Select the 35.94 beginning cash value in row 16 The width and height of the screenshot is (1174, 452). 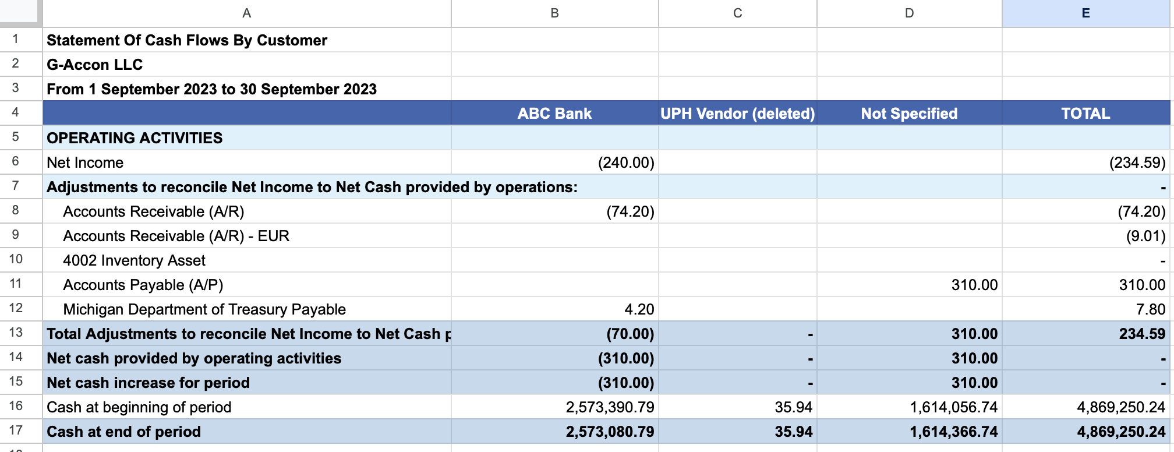pos(737,407)
